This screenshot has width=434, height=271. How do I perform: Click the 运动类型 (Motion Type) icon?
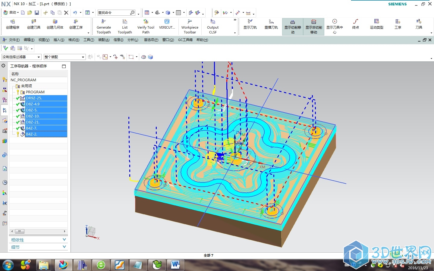(x=377, y=21)
